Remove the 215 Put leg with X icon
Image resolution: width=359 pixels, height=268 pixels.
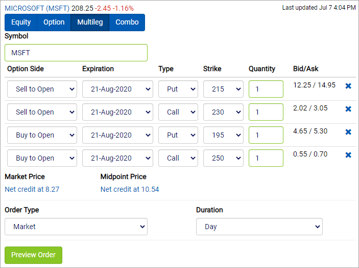[x=348, y=86]
